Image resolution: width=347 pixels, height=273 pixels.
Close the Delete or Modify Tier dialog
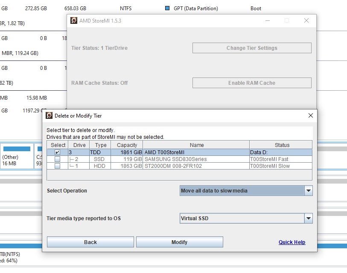coord(310,115)
